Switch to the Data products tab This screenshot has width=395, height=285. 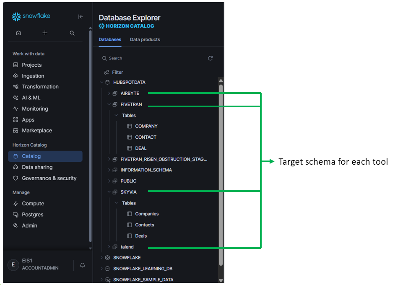(145, 39)
